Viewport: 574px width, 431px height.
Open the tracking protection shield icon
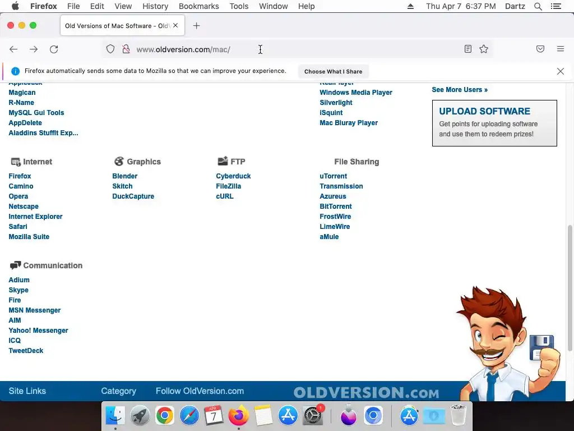(x=110, y=49)
